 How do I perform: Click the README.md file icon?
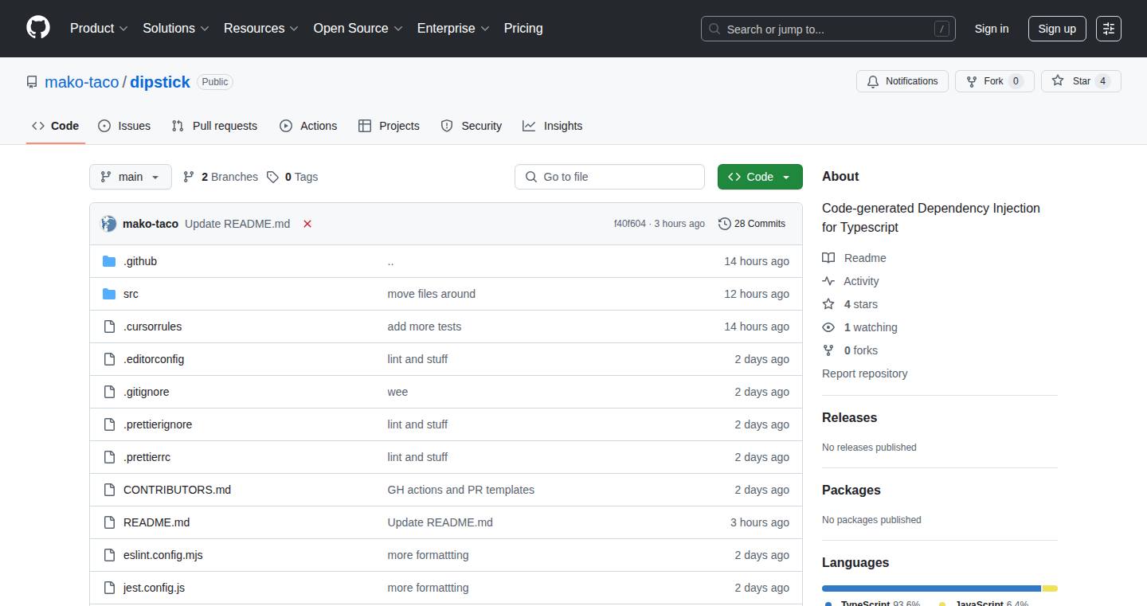[109, 522]
